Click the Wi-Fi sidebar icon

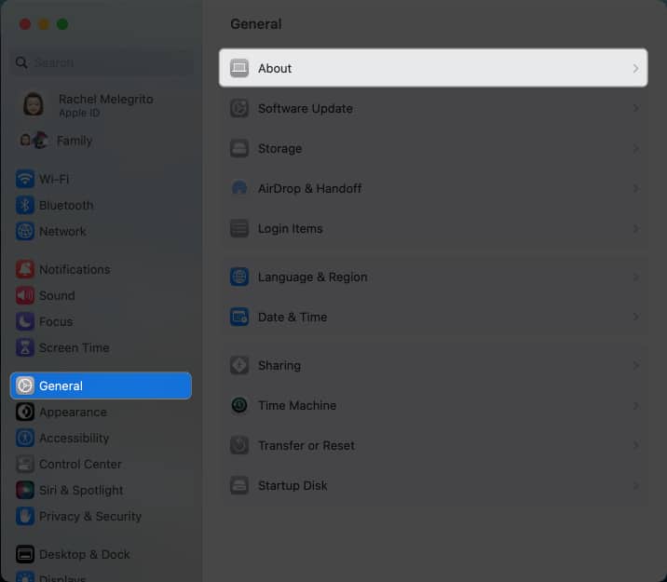click(x=25, y=179)
